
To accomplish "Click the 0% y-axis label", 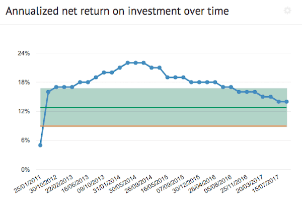I will click(x=26, y=170).
